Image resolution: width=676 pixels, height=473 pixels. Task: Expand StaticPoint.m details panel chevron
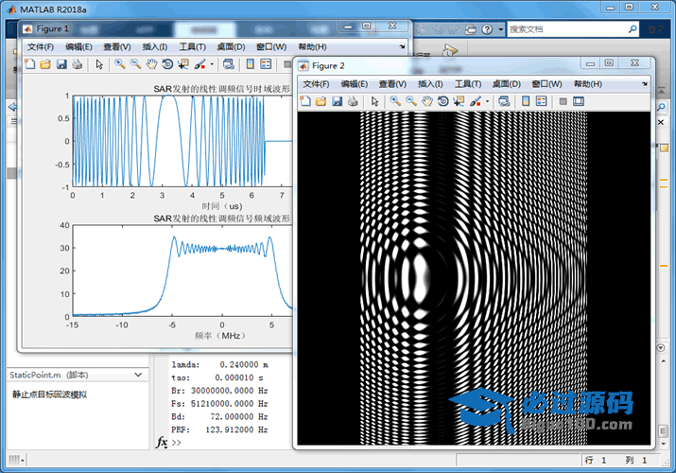138,375
